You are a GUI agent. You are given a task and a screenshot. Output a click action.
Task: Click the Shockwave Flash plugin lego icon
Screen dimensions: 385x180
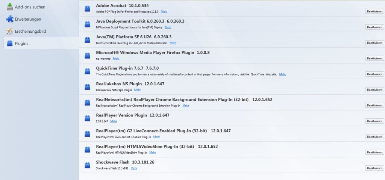[88, 165]
